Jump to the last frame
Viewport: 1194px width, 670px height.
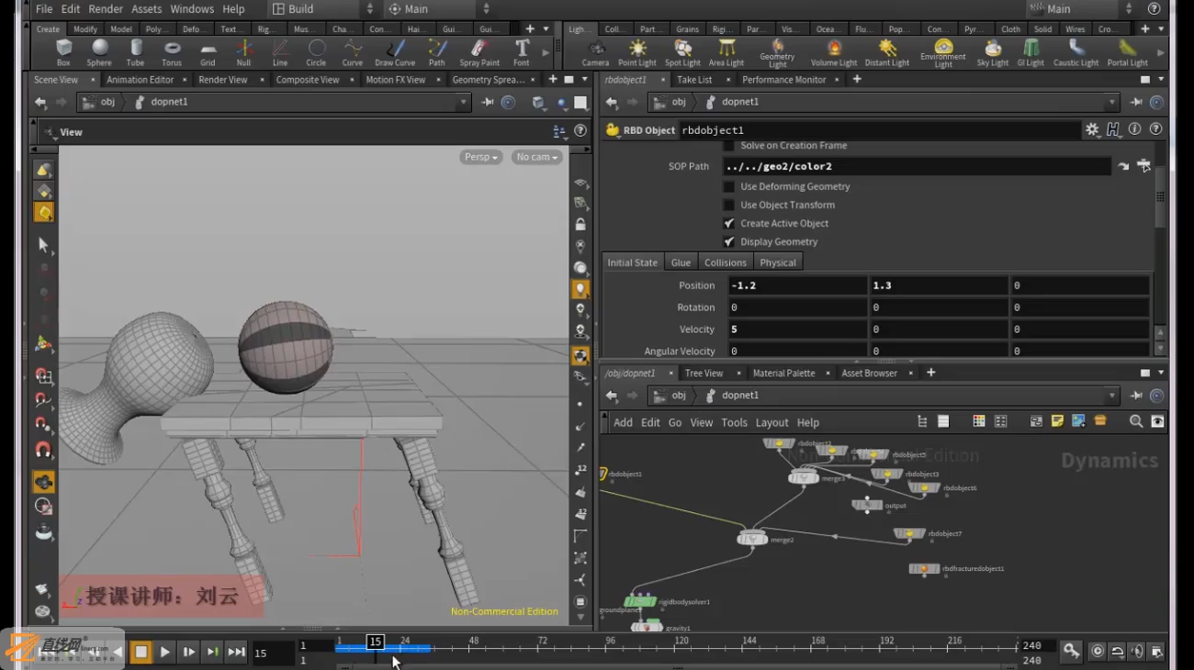click(x=236, y=652)
